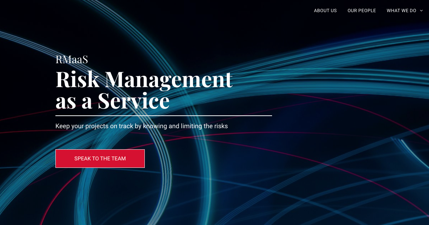Click the RMaaS label above the heading
The image size is (429, 225).
click(71, 59)
